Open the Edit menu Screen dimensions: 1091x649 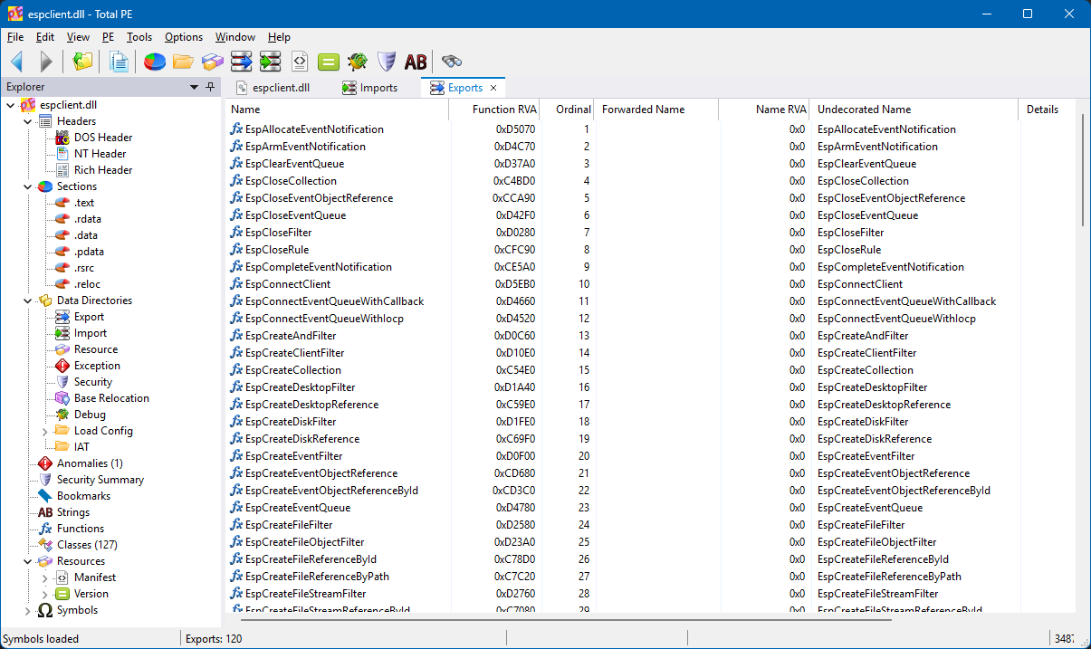(x=45, y=37)
